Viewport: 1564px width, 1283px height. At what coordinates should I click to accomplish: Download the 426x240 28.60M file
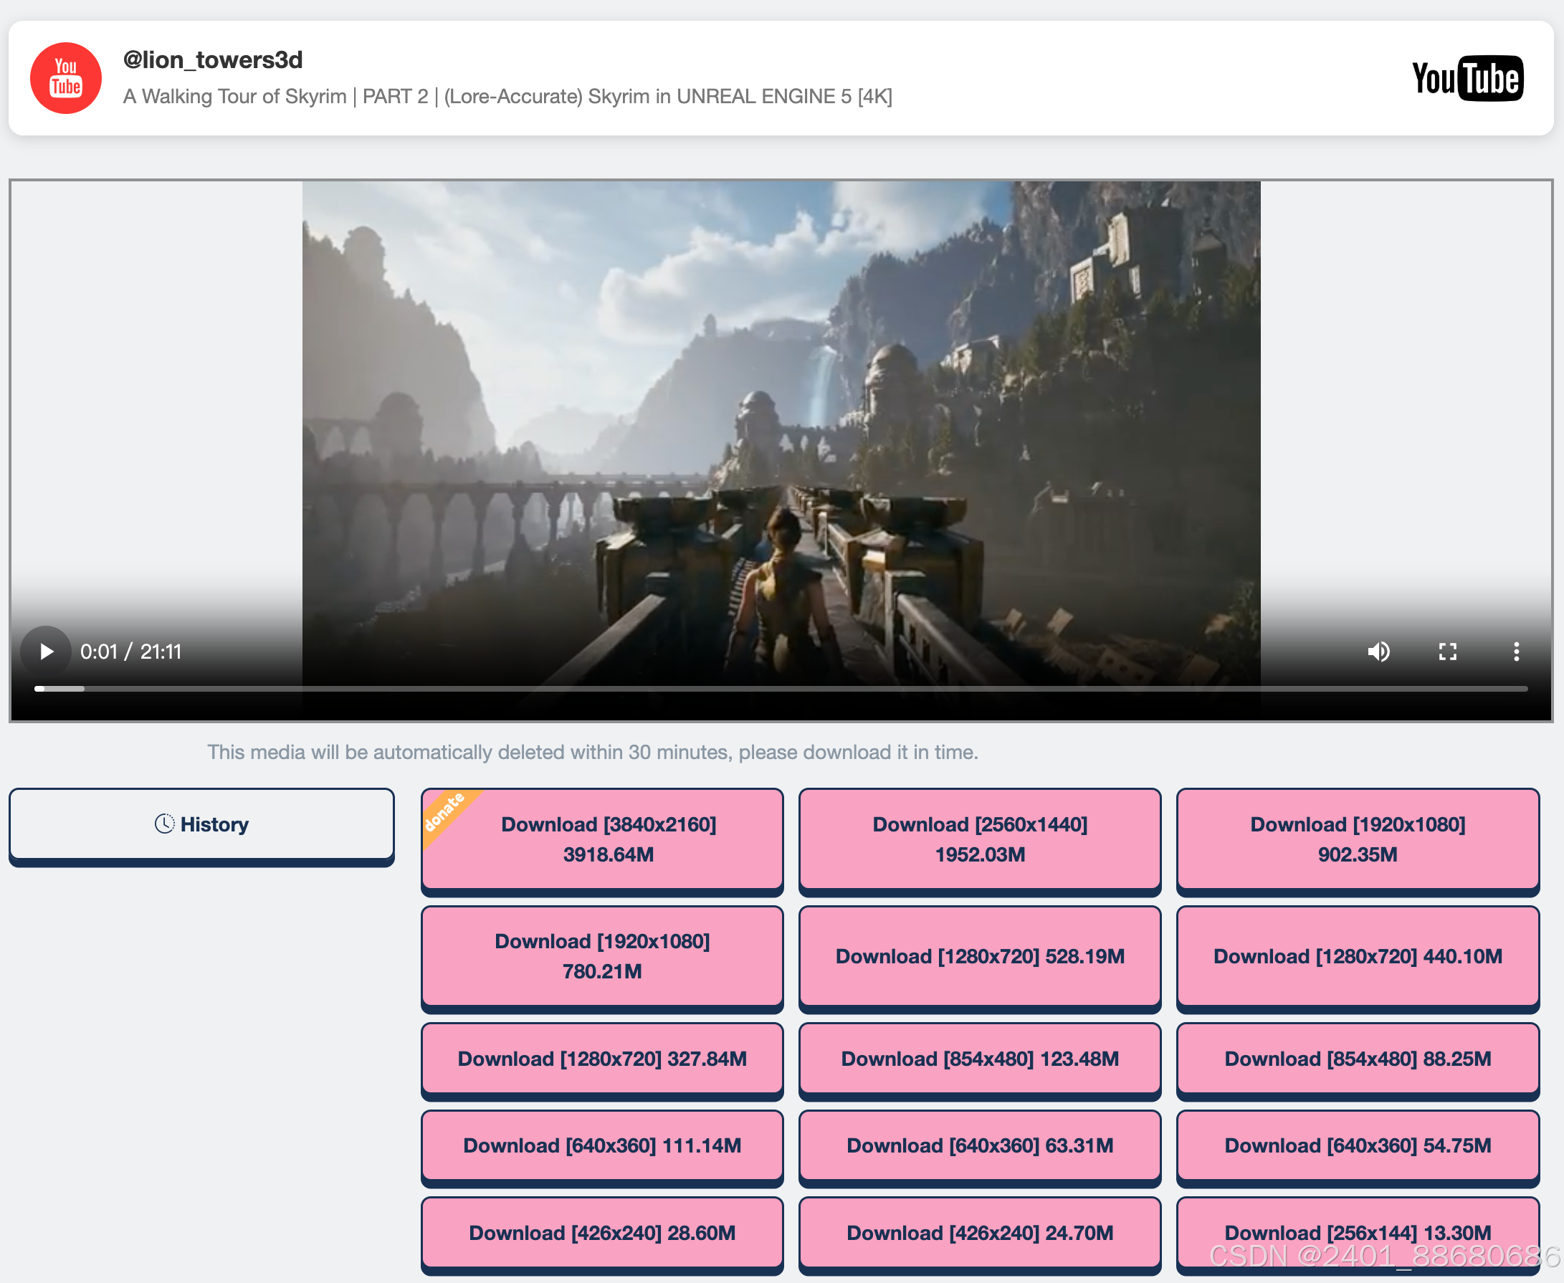tap(601, 1232)
